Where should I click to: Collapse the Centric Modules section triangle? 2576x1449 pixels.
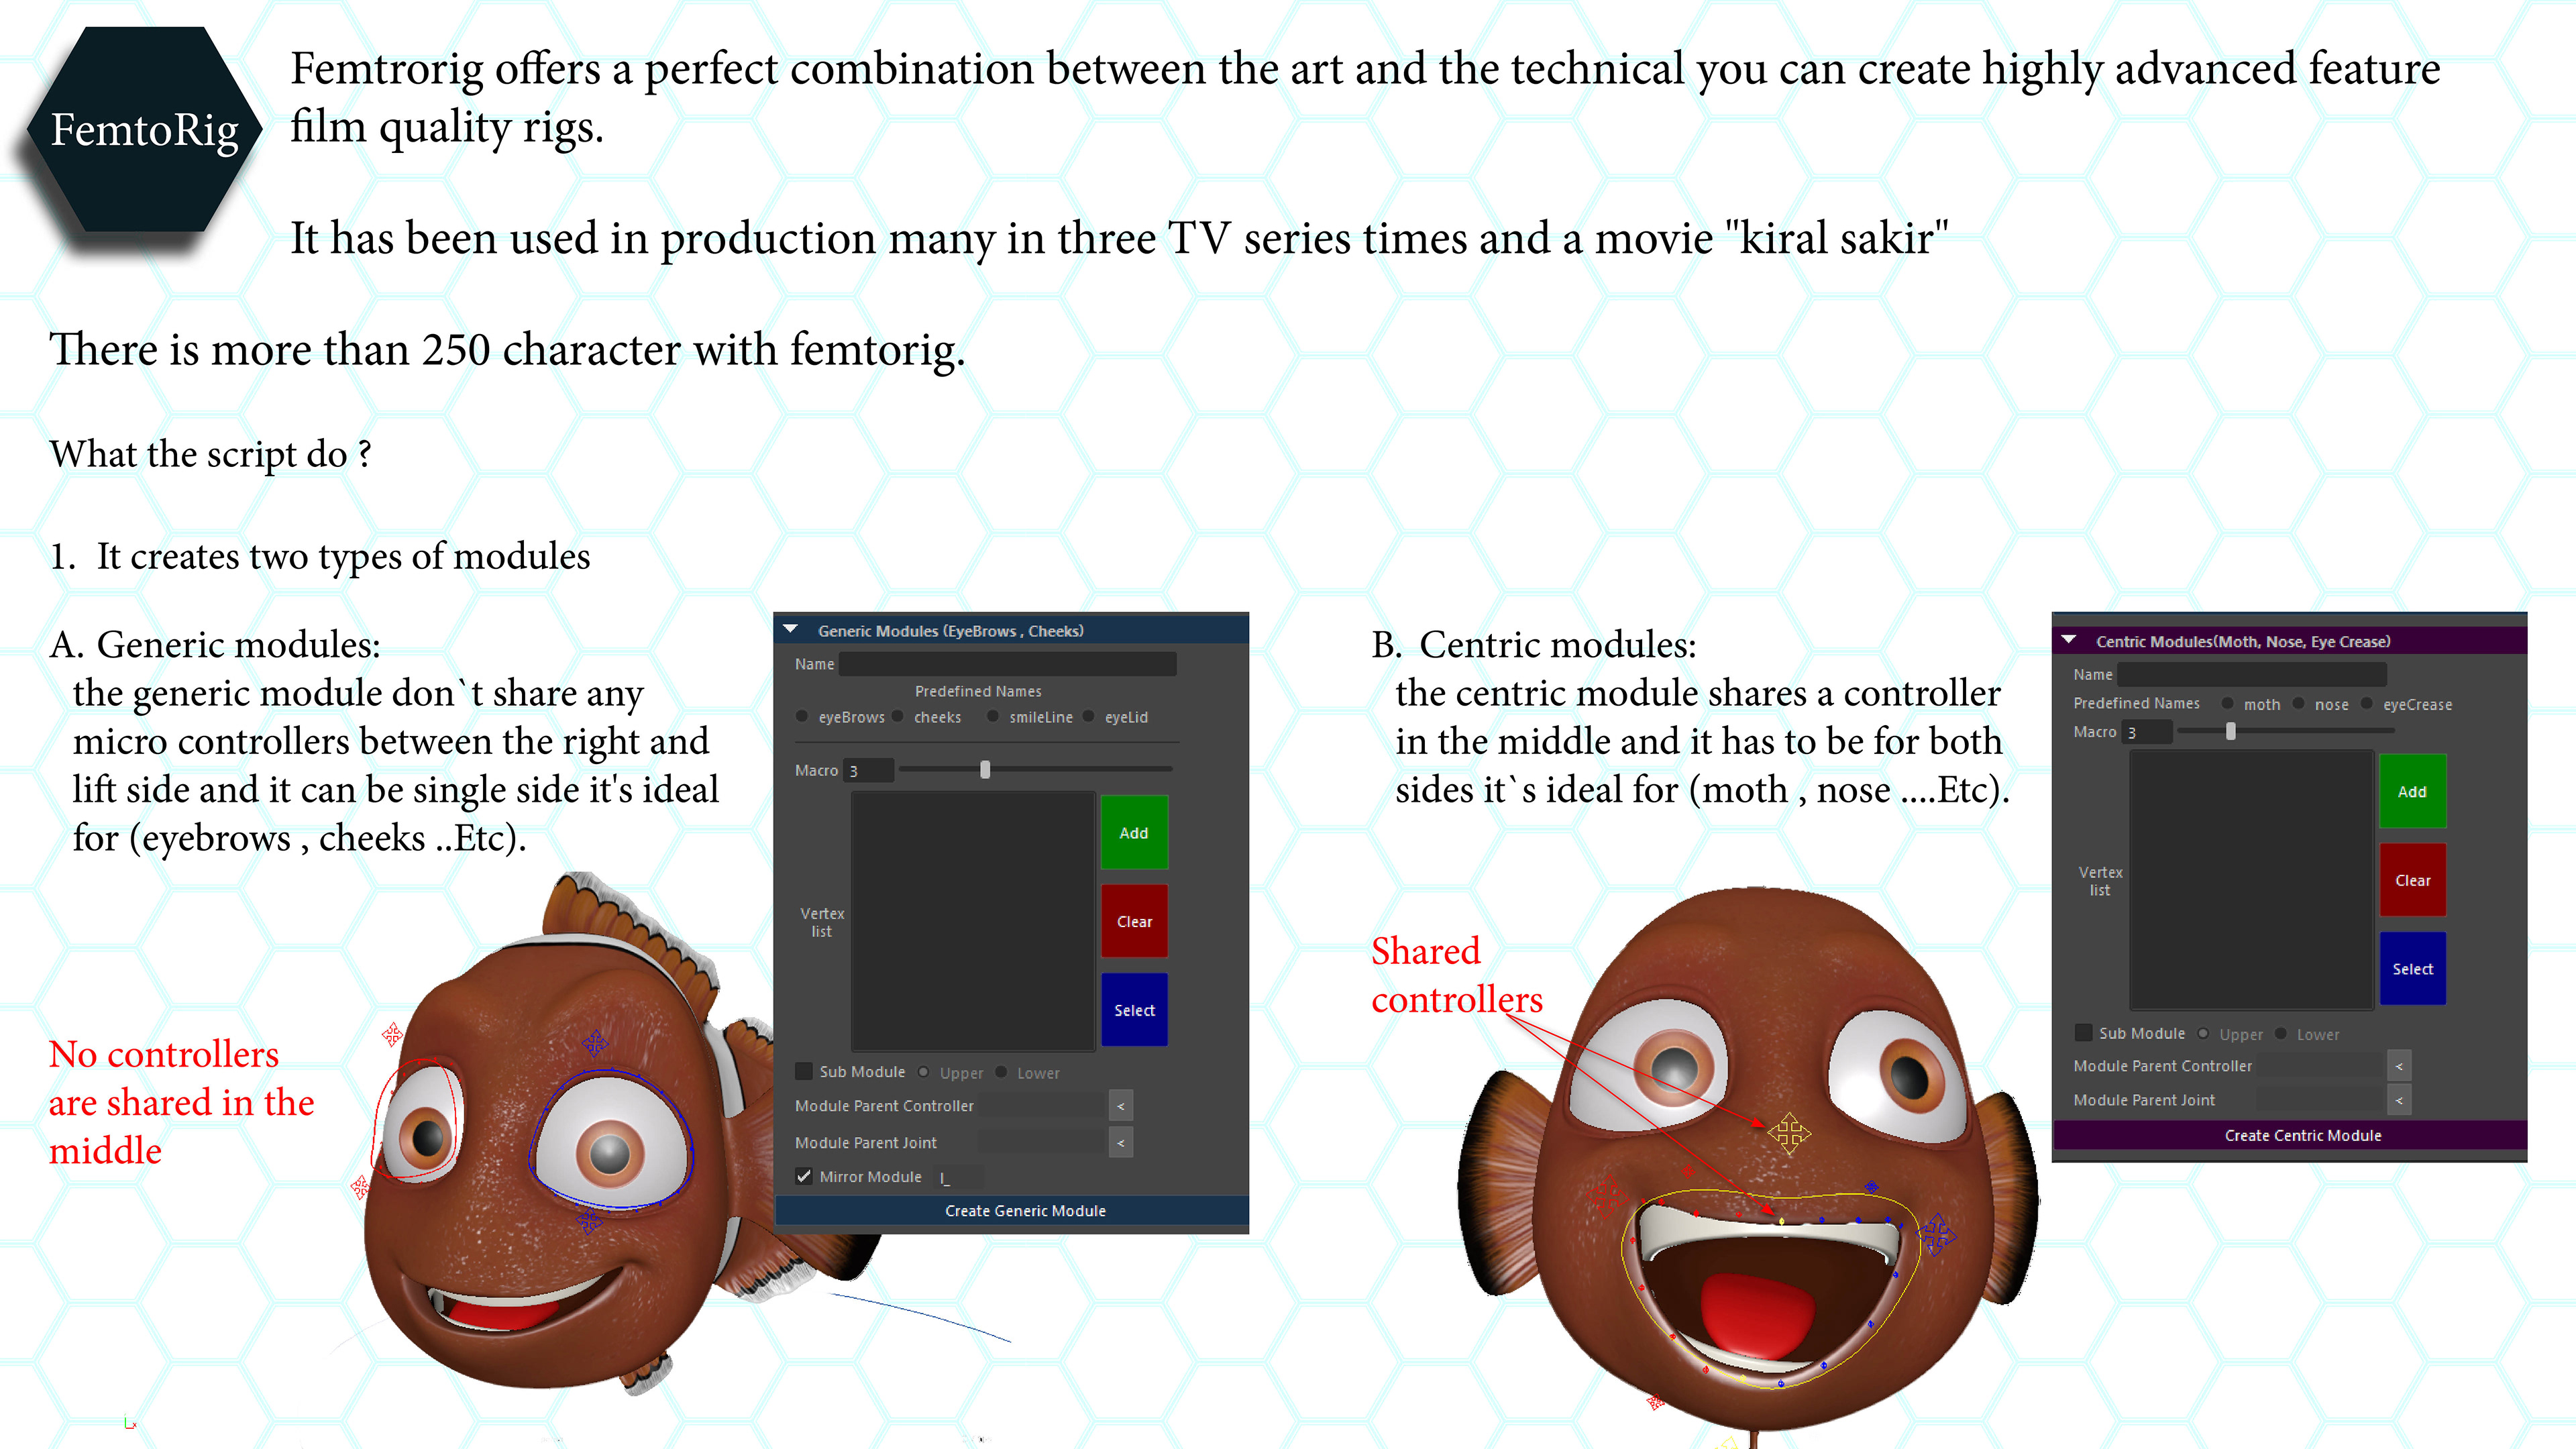point(2069,640)
